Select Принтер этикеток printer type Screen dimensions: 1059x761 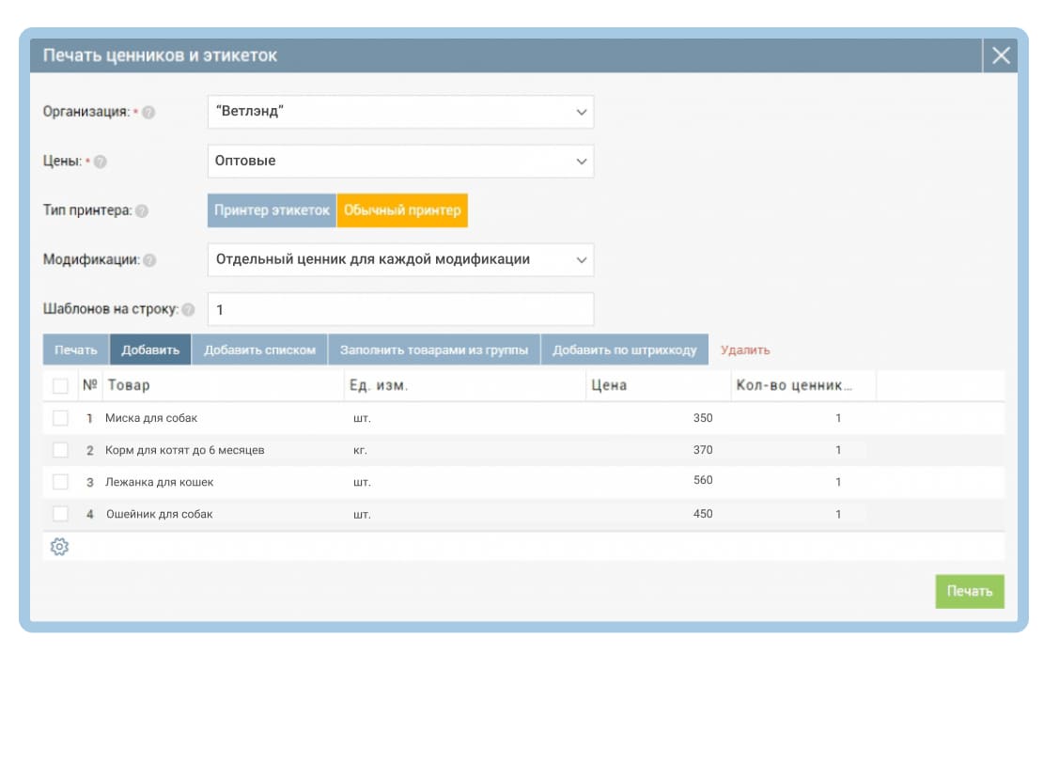tap(272, 210)
